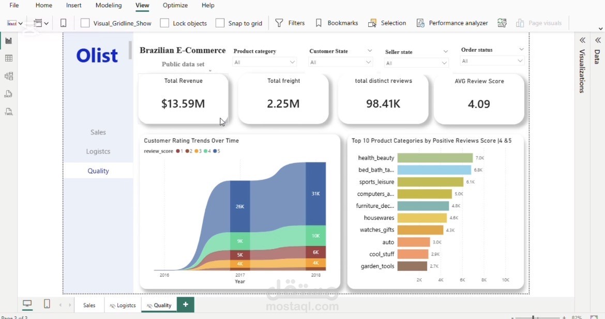Toggle review score 5 in the legend
The width and height of the screenshot is (605, 319).
click(217, 151)
